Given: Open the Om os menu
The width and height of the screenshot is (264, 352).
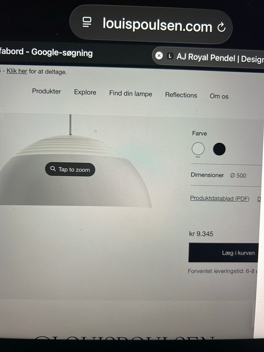Looking at the screenshot, I should (219, 96).
